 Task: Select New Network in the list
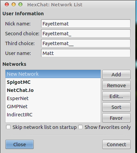pyautogui.click(x=53, y=74)
